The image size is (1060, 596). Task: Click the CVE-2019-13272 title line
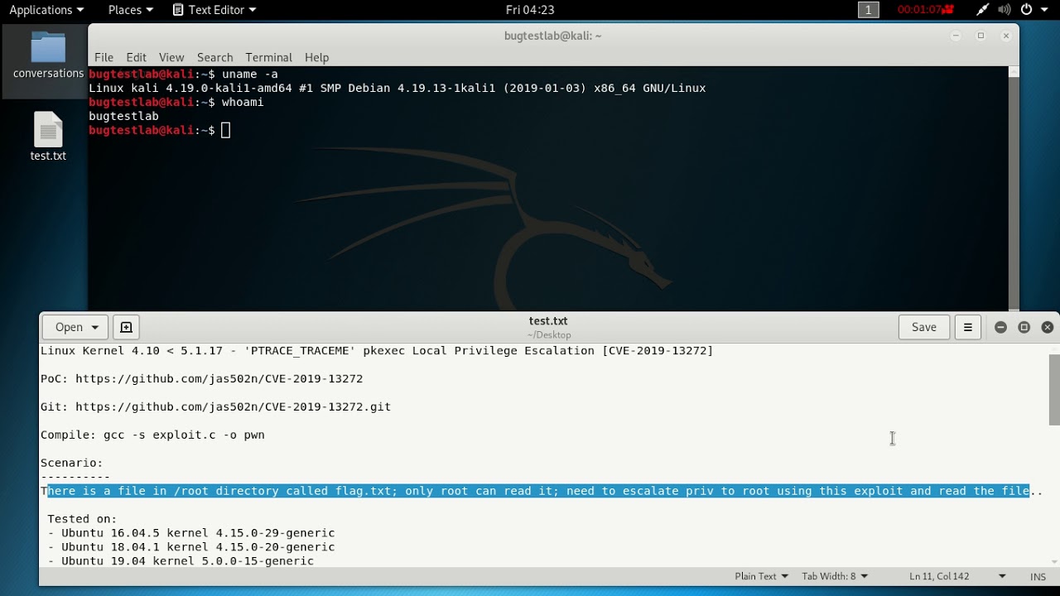tap(377, 350)
